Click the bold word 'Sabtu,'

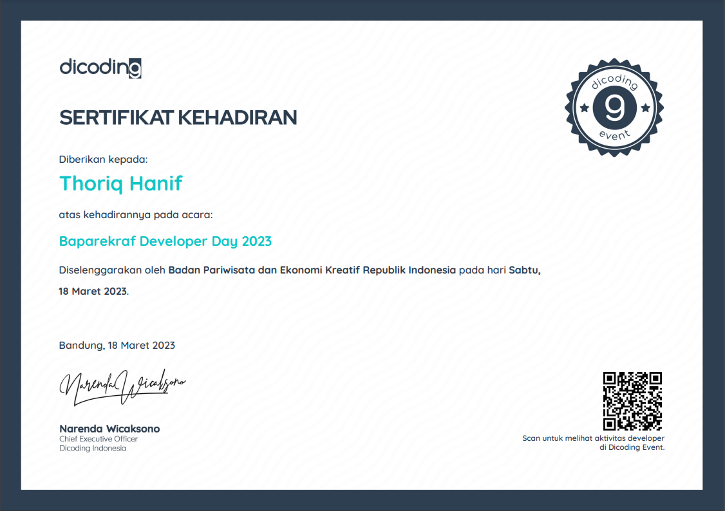525,270
